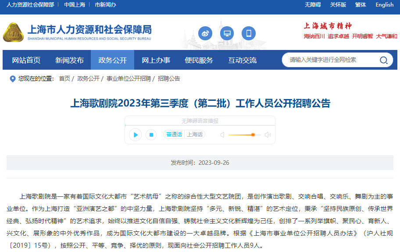Click the Shanghai bureau emblem logo
The width and height of the screenshot is (400, 252).
click(14, 32)
